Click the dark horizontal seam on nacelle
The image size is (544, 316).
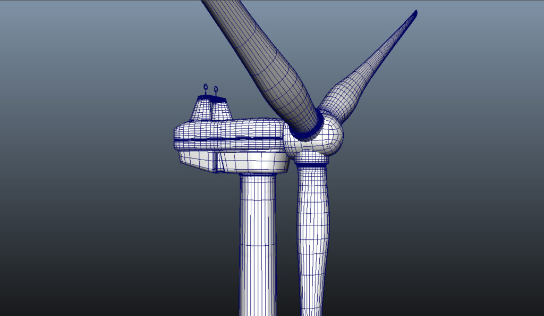pos(229,139)
